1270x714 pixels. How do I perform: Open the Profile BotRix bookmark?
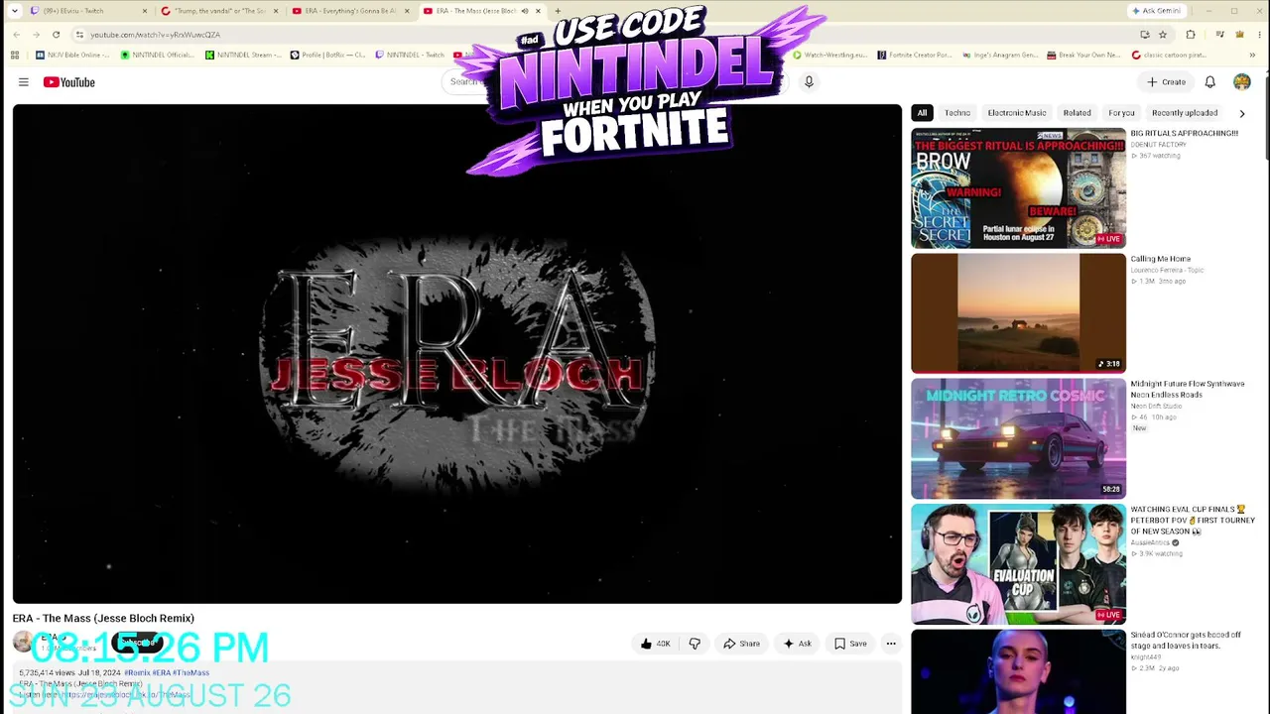(x=327, y=55)
